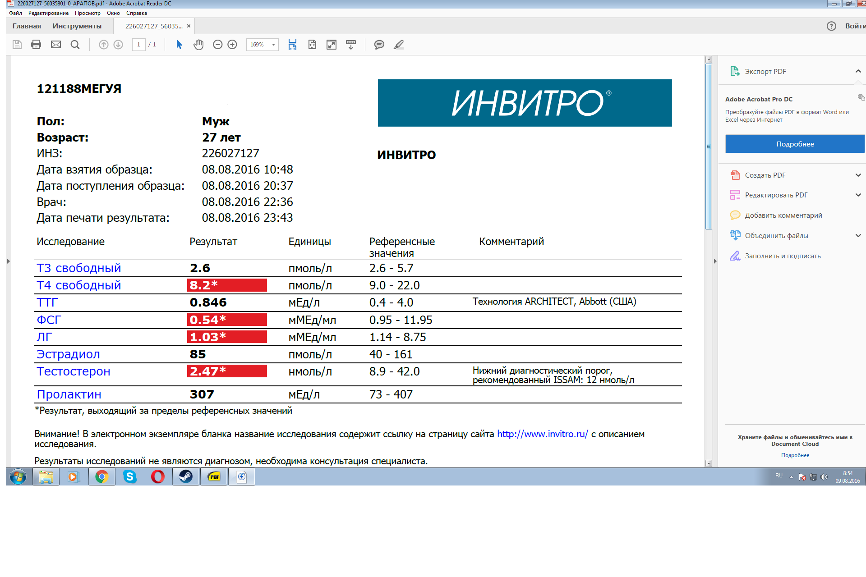Click the email envelope icon
Image resolution: width=866 pixels, height=577 pixels.
(x=56, y=45)
